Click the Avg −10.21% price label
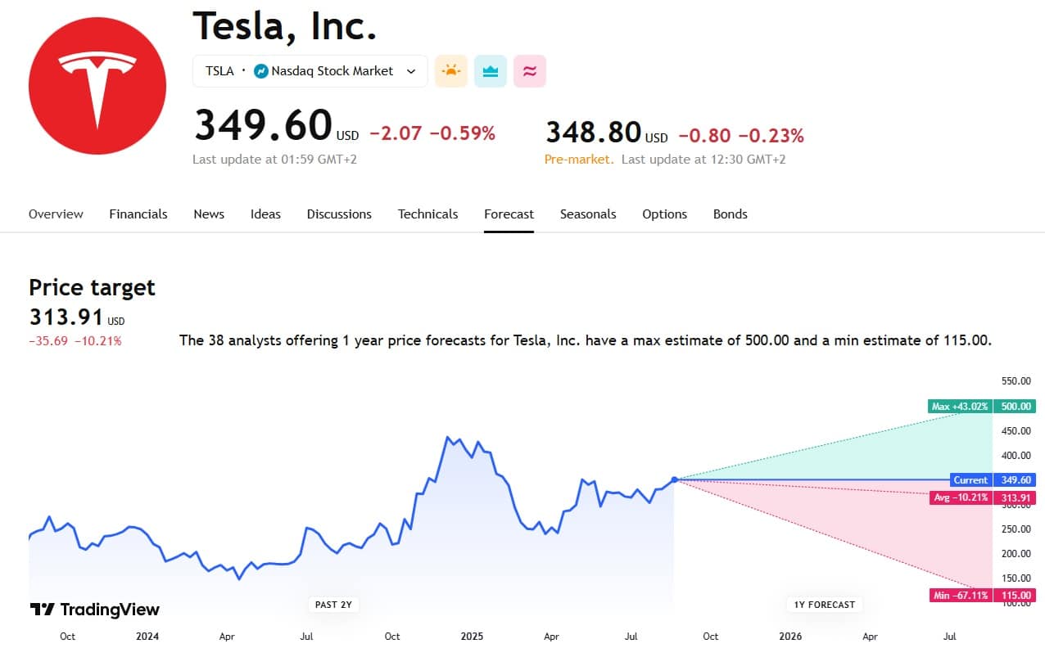The height and width of the screenshot is (648, 1045). tap(960, 497)
